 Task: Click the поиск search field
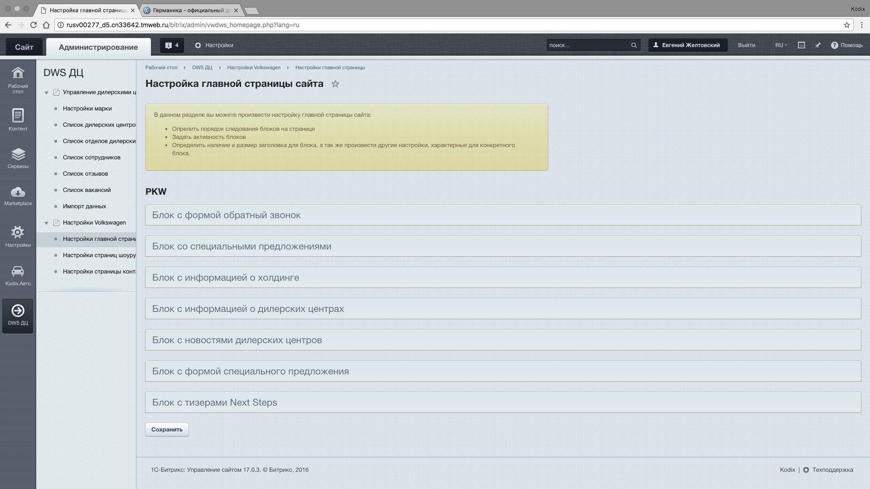588,45
